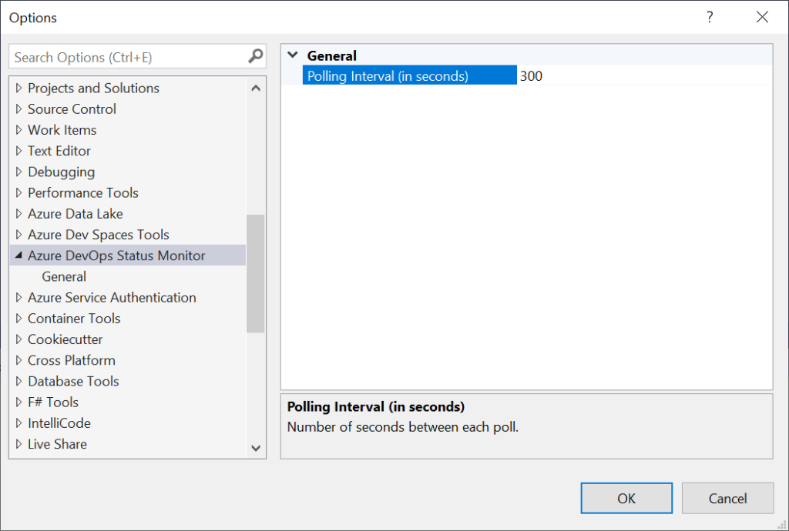789x531 pixels.
Task: Expand the Text Editor node
Action: (x=17, y=151)
